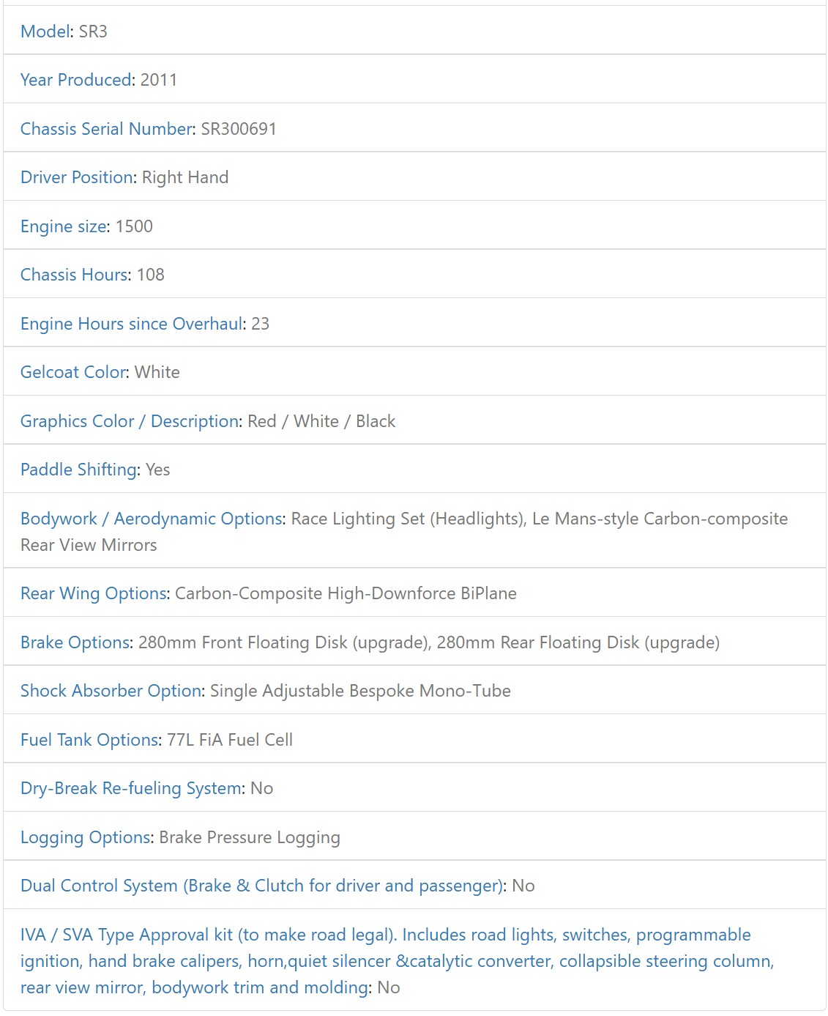This screenshot has height=1016, width=828.
Task: Select the Brake Options label
Action: pyautogui.click(x=75, y=642)
